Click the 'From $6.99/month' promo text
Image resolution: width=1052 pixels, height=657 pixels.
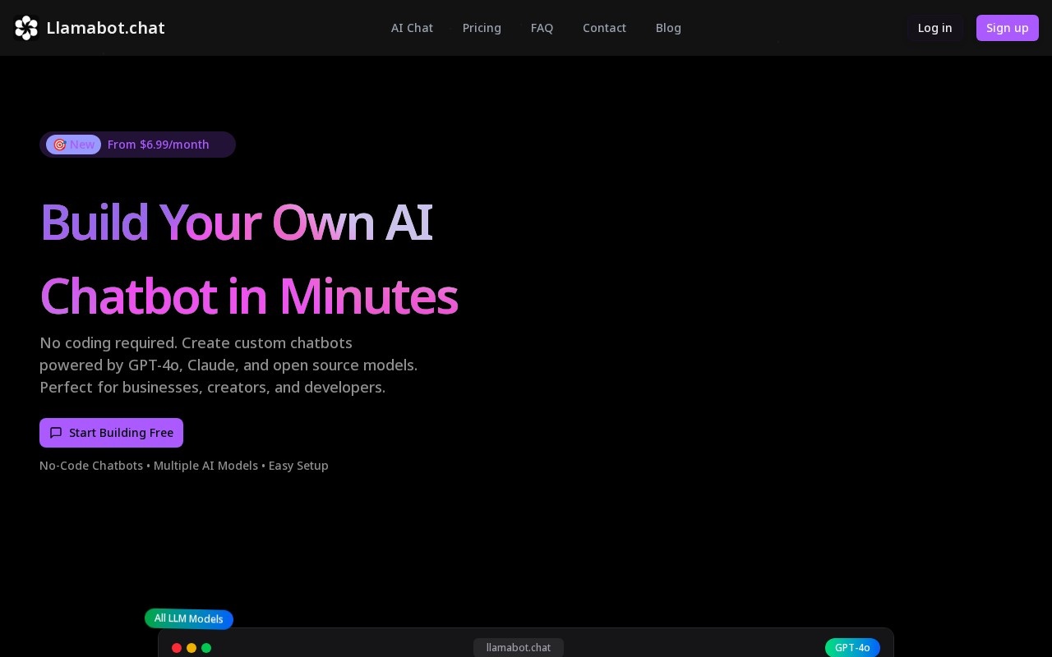(158, 145)
